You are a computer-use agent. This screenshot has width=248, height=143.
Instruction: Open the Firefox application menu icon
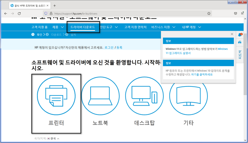coord(242,13)
